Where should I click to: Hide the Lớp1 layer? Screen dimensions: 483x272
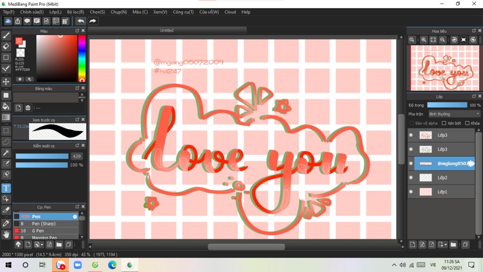click(411, 192)
